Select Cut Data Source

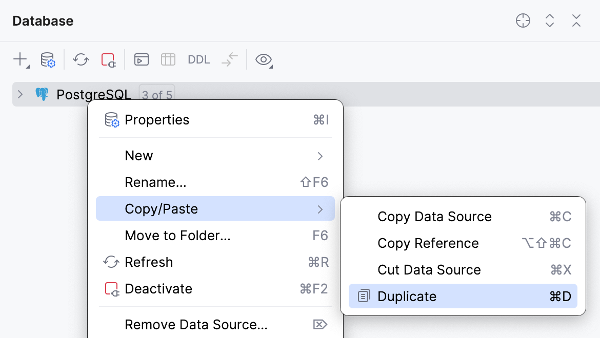tap(429, 269)
